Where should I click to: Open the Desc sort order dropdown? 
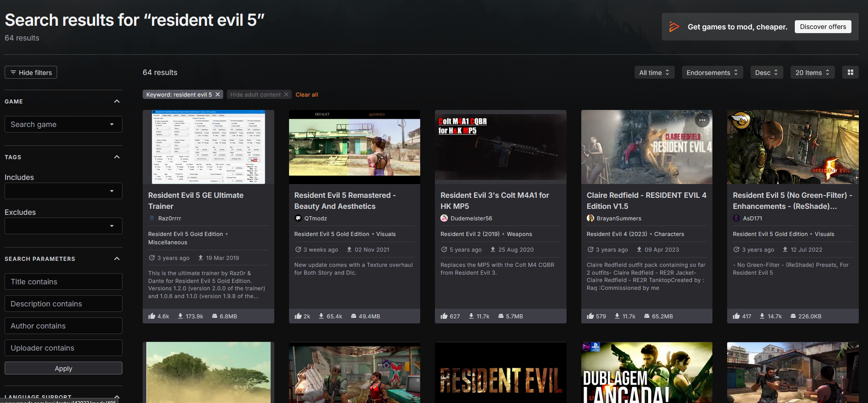(x=767, y=72)
